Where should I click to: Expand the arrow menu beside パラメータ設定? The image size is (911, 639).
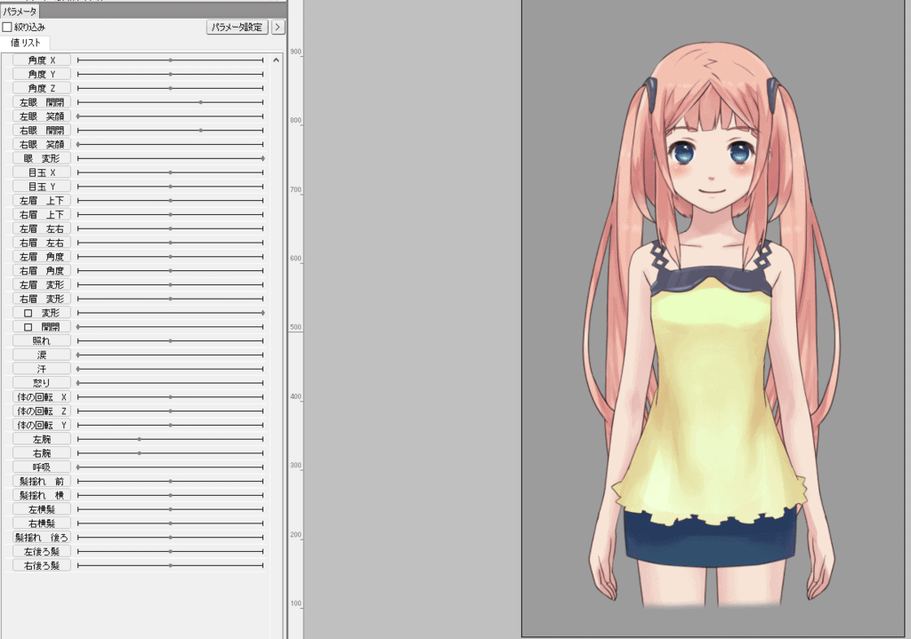[x=278, y=28]
